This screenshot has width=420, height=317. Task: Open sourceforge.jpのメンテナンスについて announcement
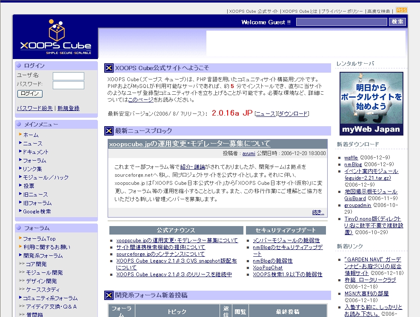point(160,254)
